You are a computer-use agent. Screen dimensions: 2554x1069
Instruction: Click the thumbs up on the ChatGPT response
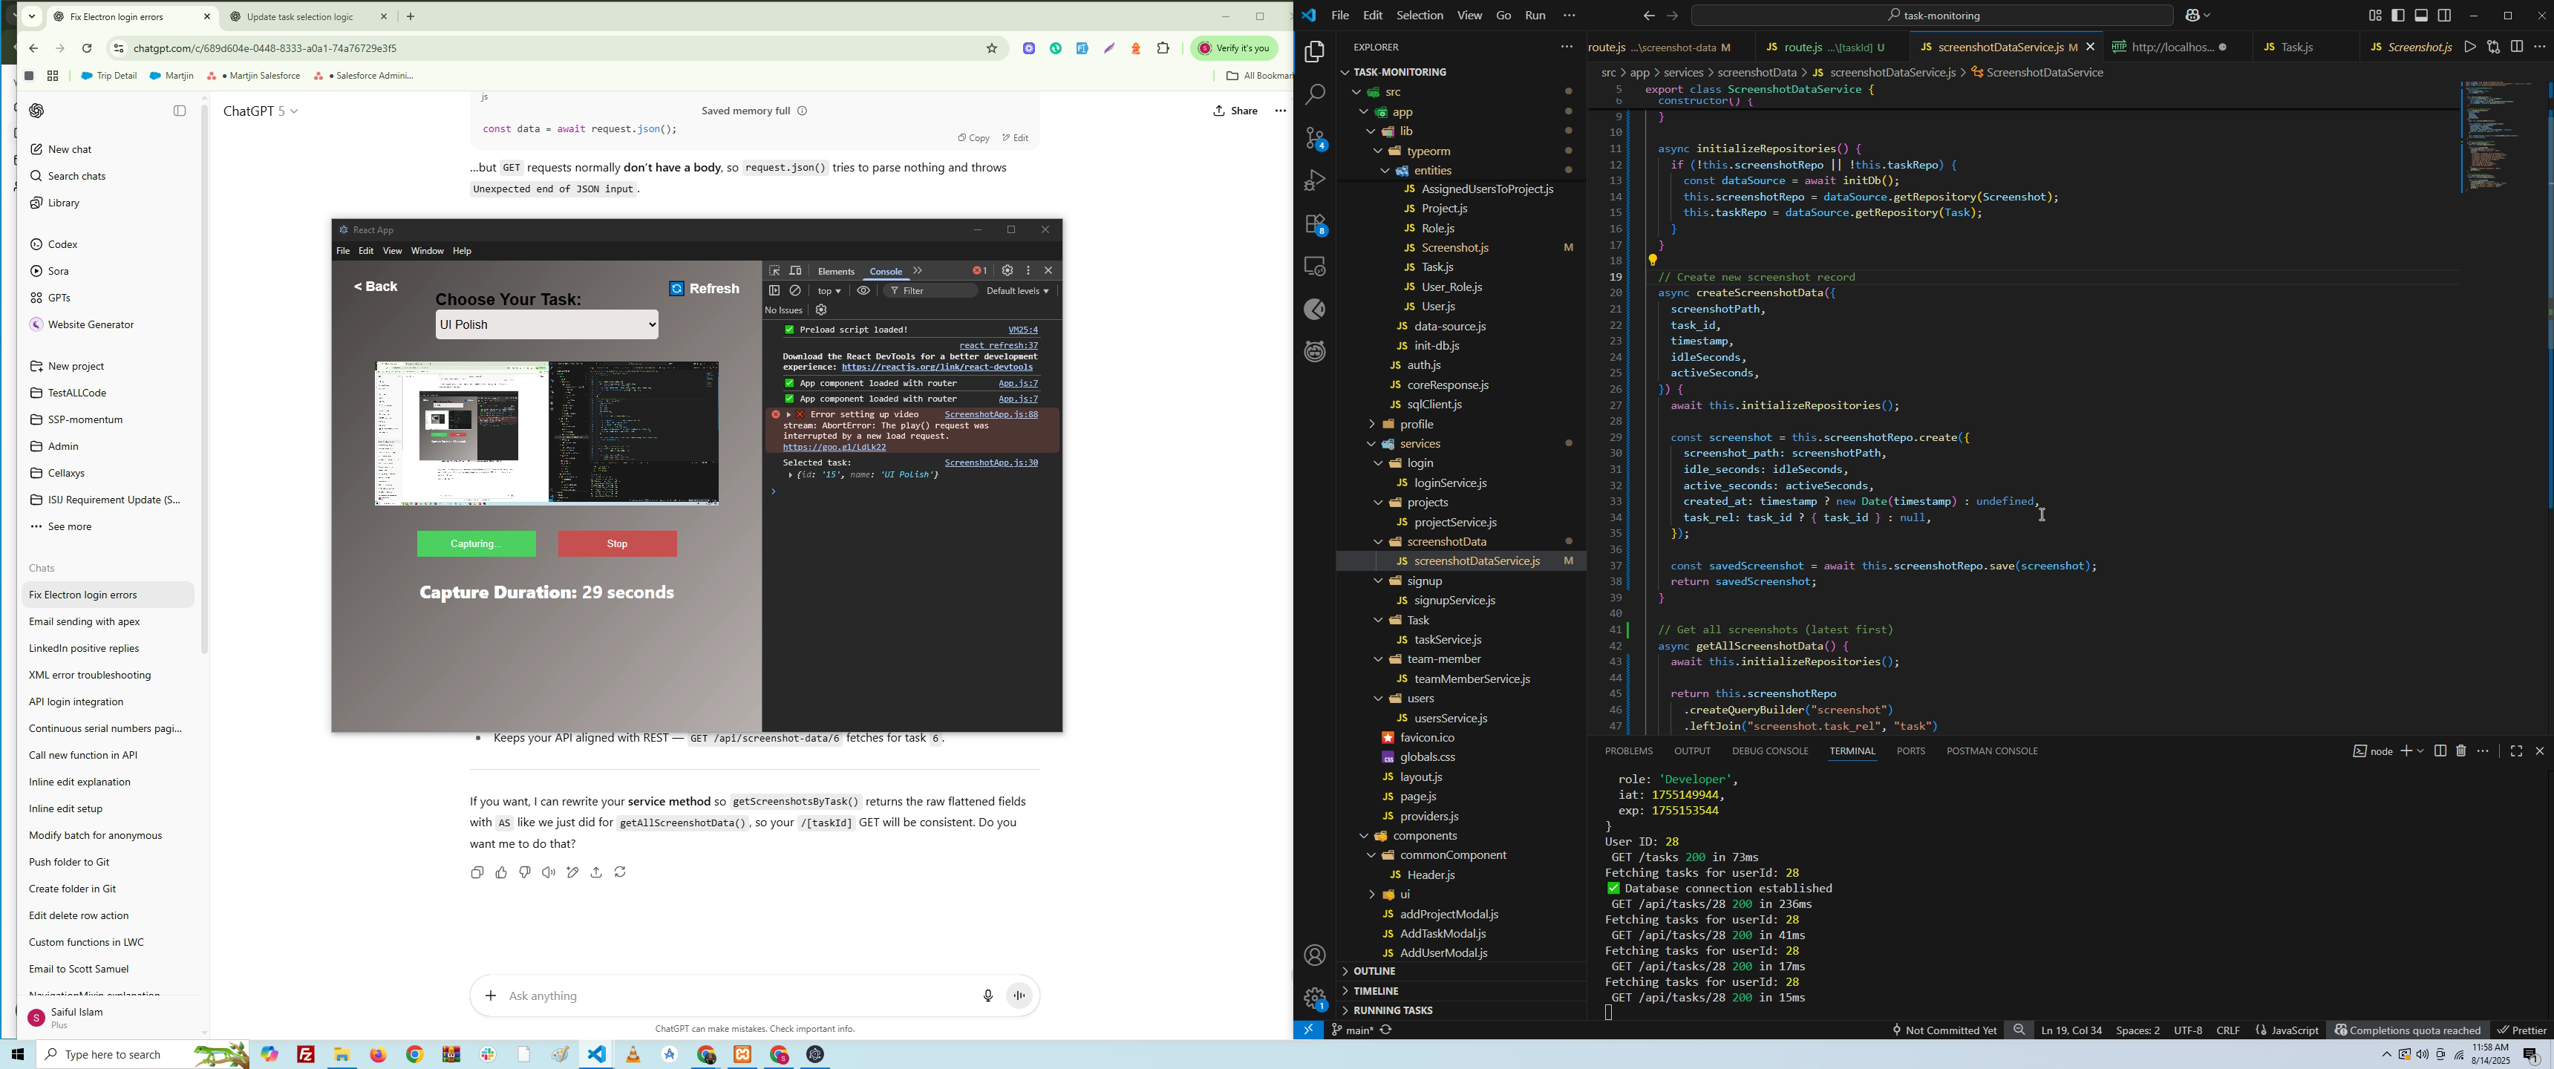(x=500, y=873)
